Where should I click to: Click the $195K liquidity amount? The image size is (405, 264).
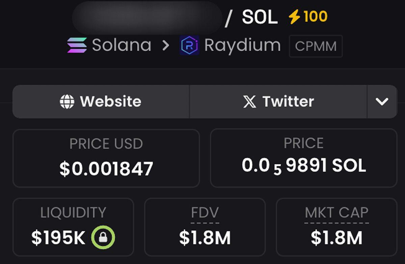point(58,238)
